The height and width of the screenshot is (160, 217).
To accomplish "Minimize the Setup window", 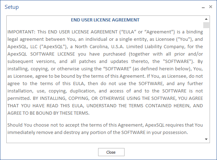I will 203,7.
